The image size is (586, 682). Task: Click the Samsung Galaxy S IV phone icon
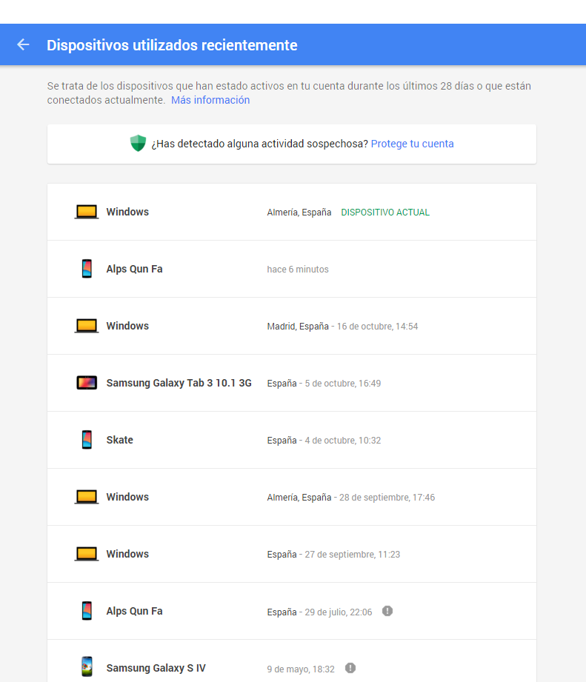pyautogui.click(x=87, y=667)
